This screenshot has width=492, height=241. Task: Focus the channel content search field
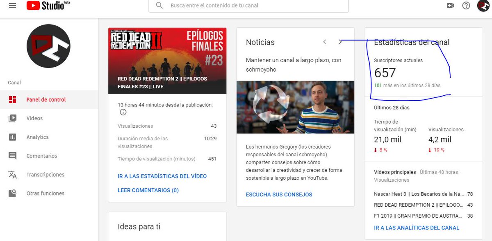pos(248,6)
